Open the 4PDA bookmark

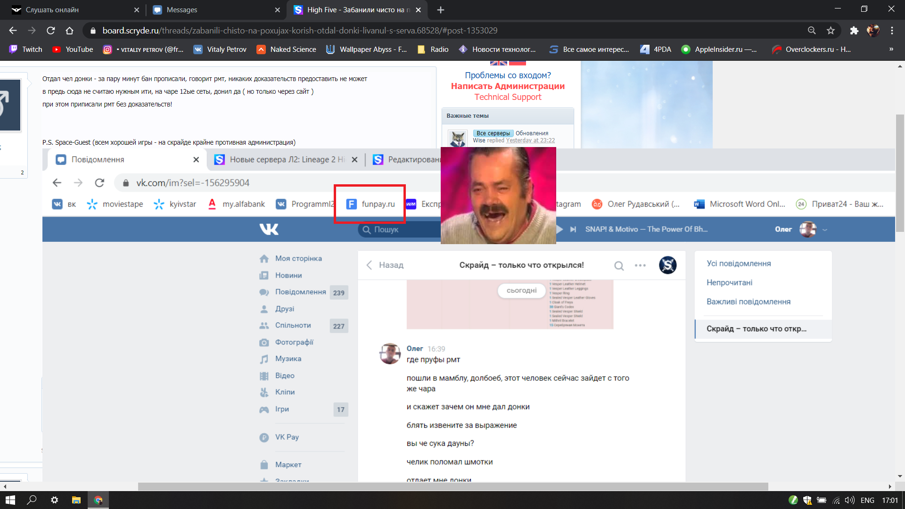pyautogui.click(x=656, y=49)
